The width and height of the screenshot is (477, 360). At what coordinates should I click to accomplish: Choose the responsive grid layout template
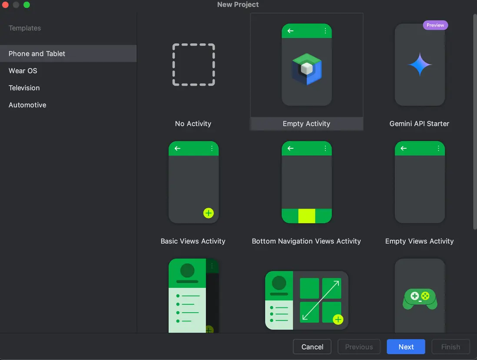tap(306, 300)
